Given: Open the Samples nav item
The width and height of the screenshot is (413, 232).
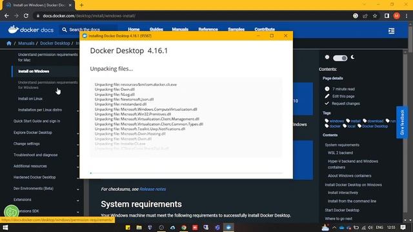Looking at the screenshot, I should click(236, 29).
